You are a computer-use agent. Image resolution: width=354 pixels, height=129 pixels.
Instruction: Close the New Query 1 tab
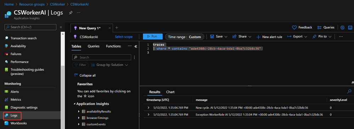pos(110,28)
